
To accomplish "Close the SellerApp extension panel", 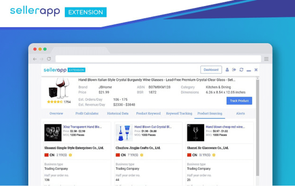I will [256, 70].
